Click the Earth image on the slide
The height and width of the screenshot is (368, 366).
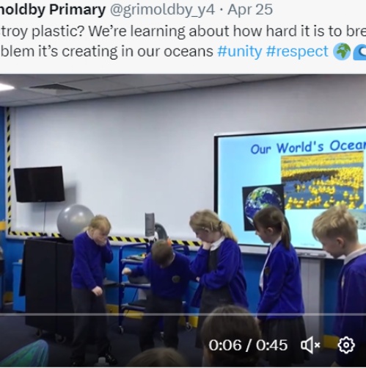coord(263,207)
